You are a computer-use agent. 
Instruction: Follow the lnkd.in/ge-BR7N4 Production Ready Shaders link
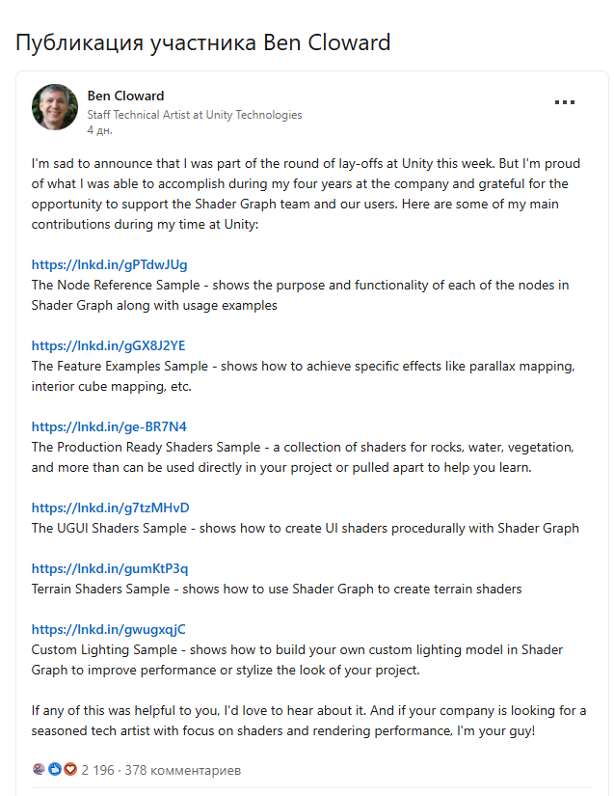click(109, 426)
